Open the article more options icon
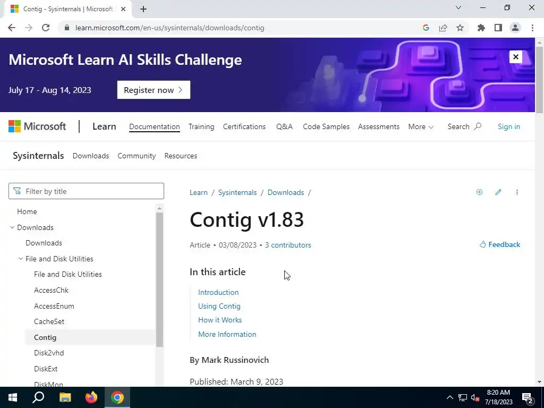 517,192
